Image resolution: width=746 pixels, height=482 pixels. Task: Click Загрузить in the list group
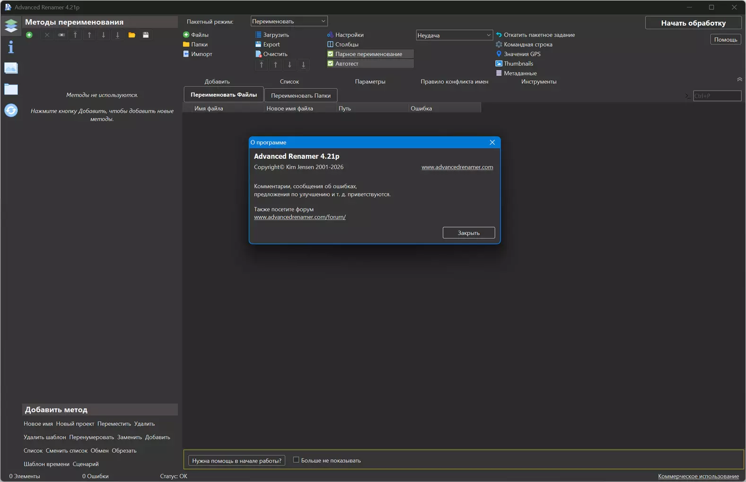tap(272, 35)
